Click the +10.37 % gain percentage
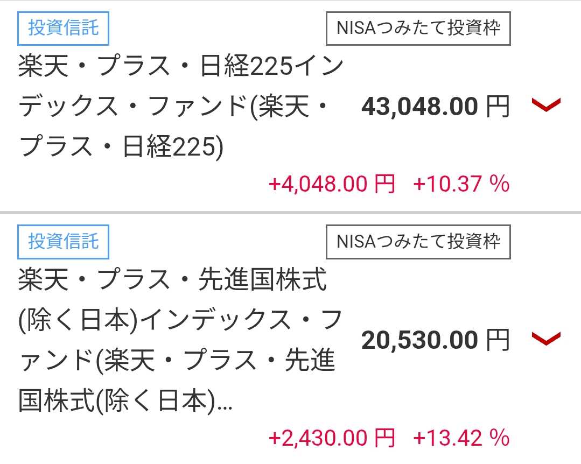 click(x=461, y=185)
